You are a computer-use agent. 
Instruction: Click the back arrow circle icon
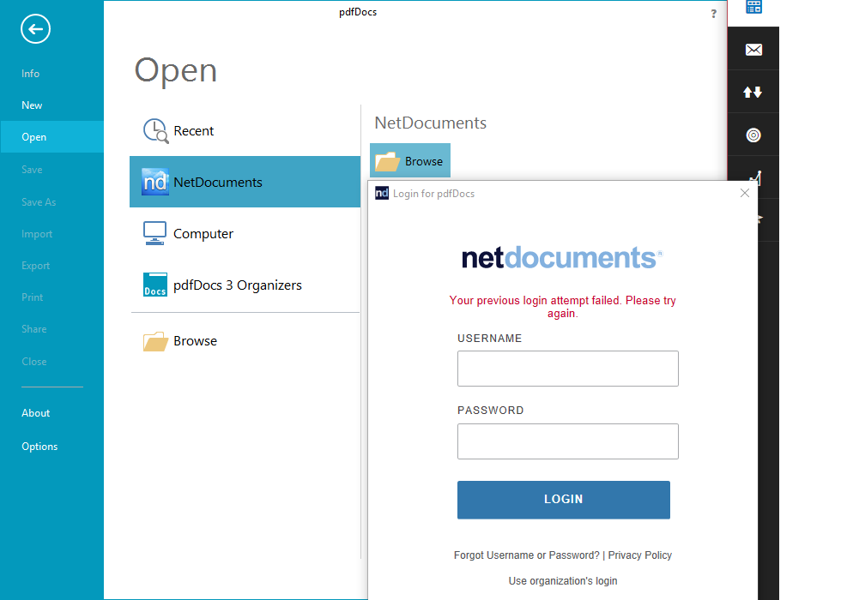pyautogui.click(x=35, y=29)
